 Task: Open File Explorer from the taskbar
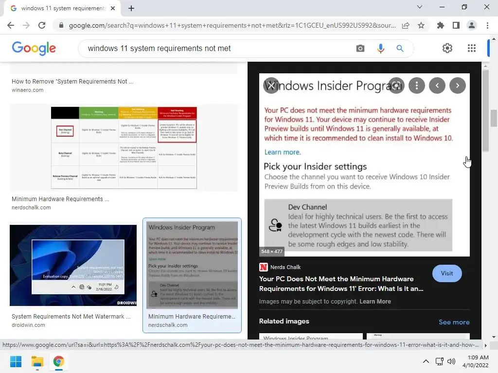click(37, 361)
